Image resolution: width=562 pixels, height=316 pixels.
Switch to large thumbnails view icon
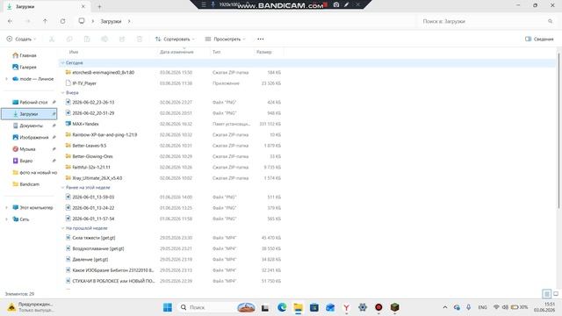coord(556,294)
